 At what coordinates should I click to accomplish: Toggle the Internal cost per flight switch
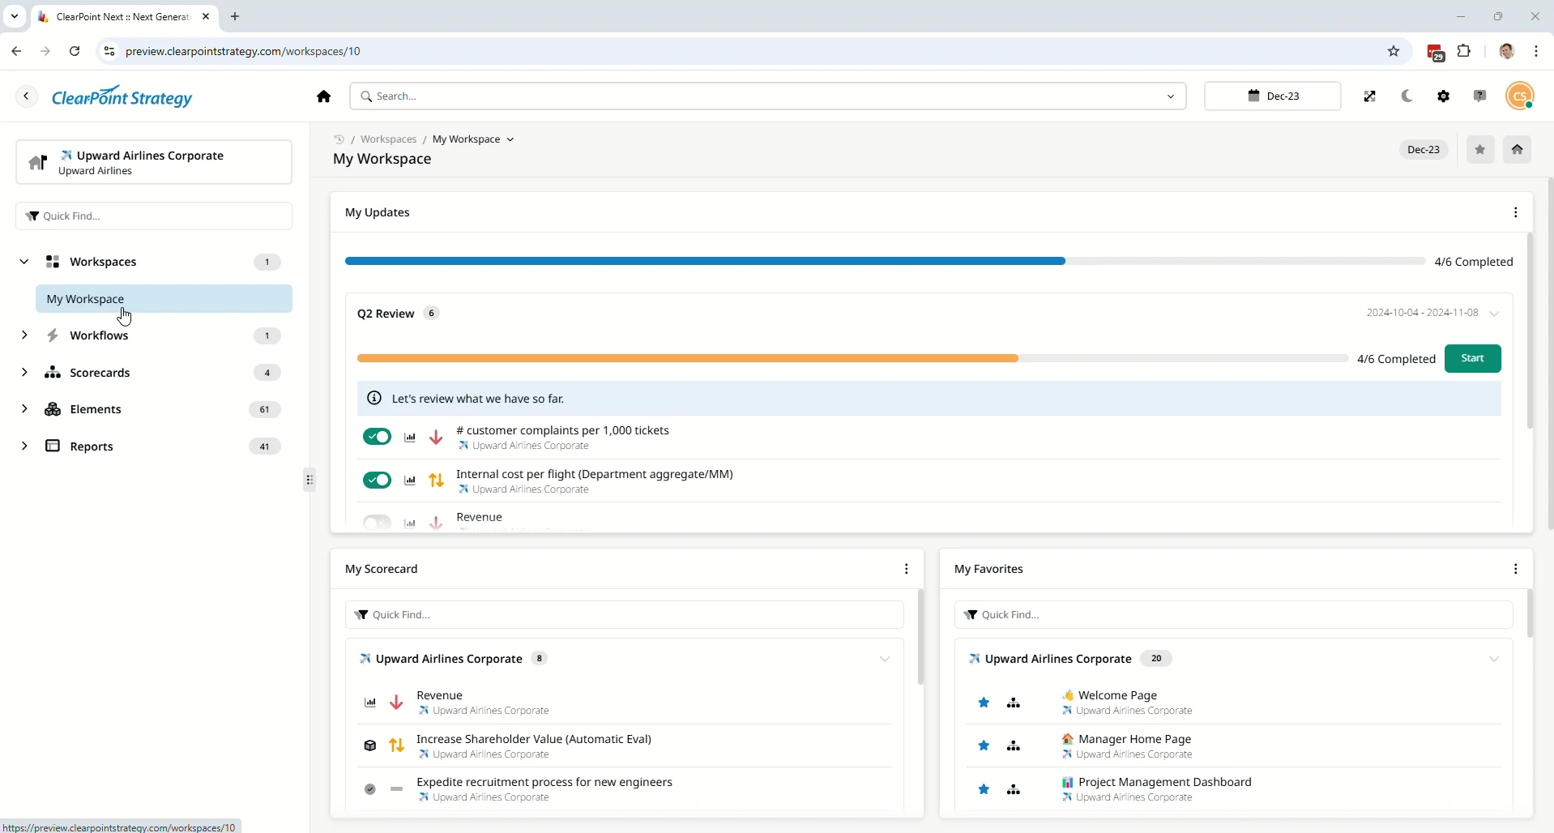pos(377,481)
